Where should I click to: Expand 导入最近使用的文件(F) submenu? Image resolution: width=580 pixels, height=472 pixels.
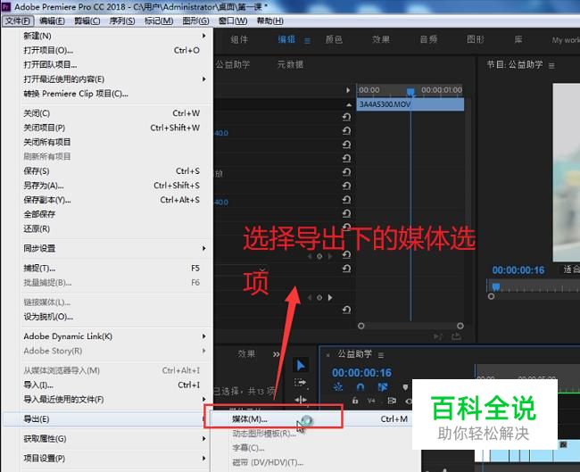click(x=203, y=399)
